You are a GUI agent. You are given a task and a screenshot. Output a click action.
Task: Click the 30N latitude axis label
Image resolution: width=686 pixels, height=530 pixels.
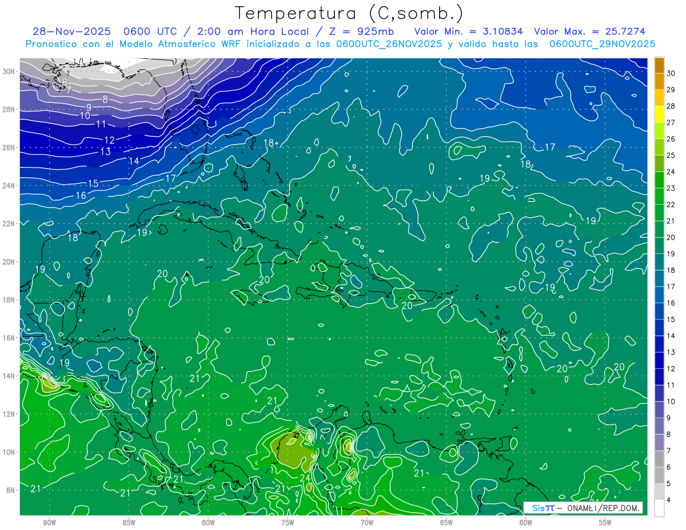(9, 71)
